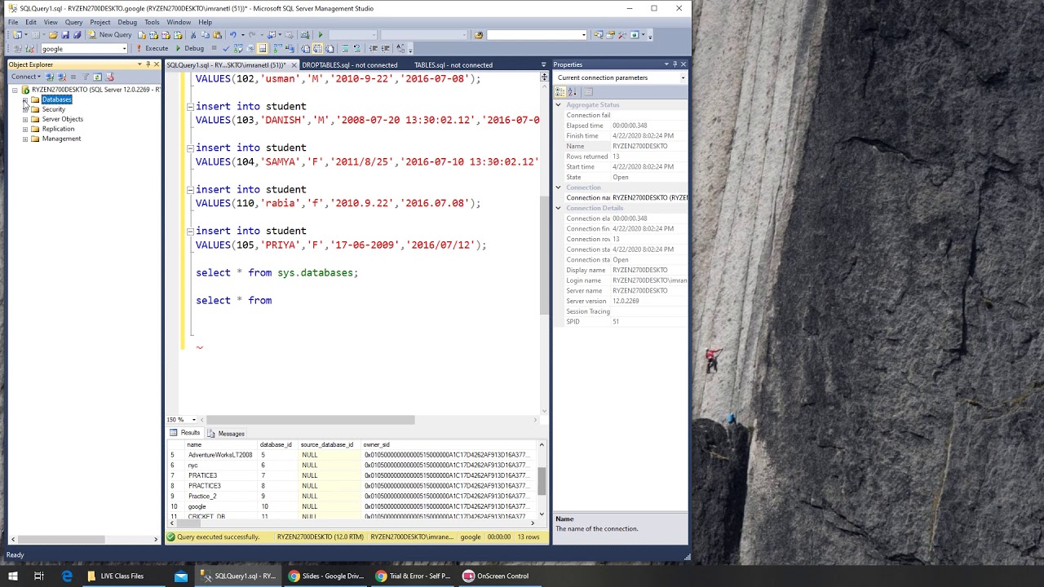Click the Database Engine Query icon beside New Query
Image resolution: width=1044 pixels, height=587 pixels.
click(x=142, y=35)
